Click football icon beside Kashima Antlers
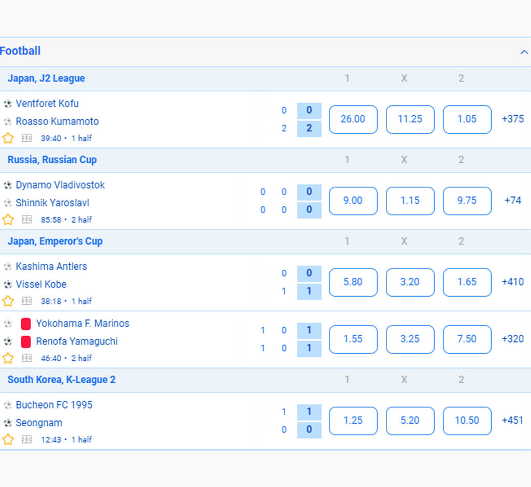The image size is (531, 487). tap(8, 267)
